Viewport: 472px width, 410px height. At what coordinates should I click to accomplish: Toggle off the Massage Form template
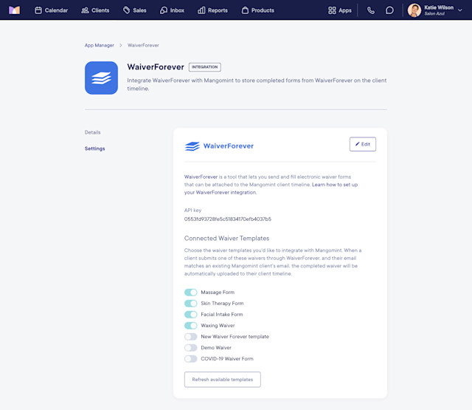click(x=191, y=293)
